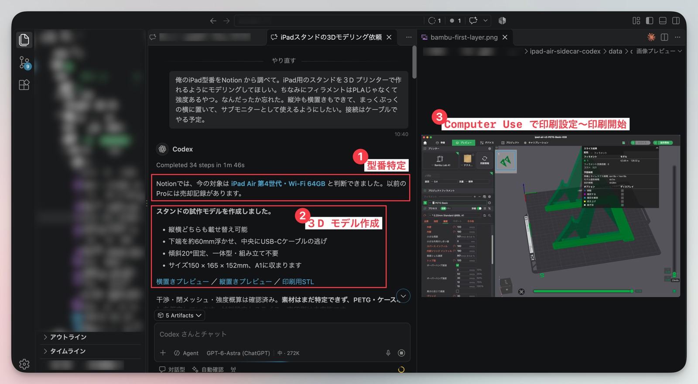Screen dimensions: 698x384
Task: Go forward with the right arrow
Action: (226, 21)
